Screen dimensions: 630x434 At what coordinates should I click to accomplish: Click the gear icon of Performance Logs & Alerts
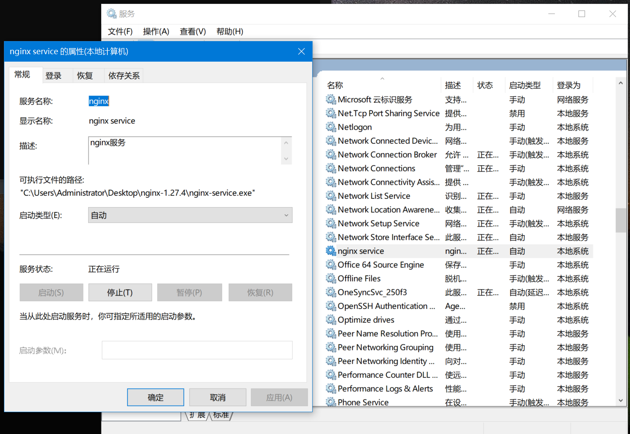click(x=331, y=389)
